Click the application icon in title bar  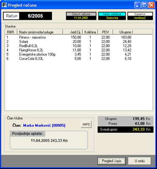point(5,5)
